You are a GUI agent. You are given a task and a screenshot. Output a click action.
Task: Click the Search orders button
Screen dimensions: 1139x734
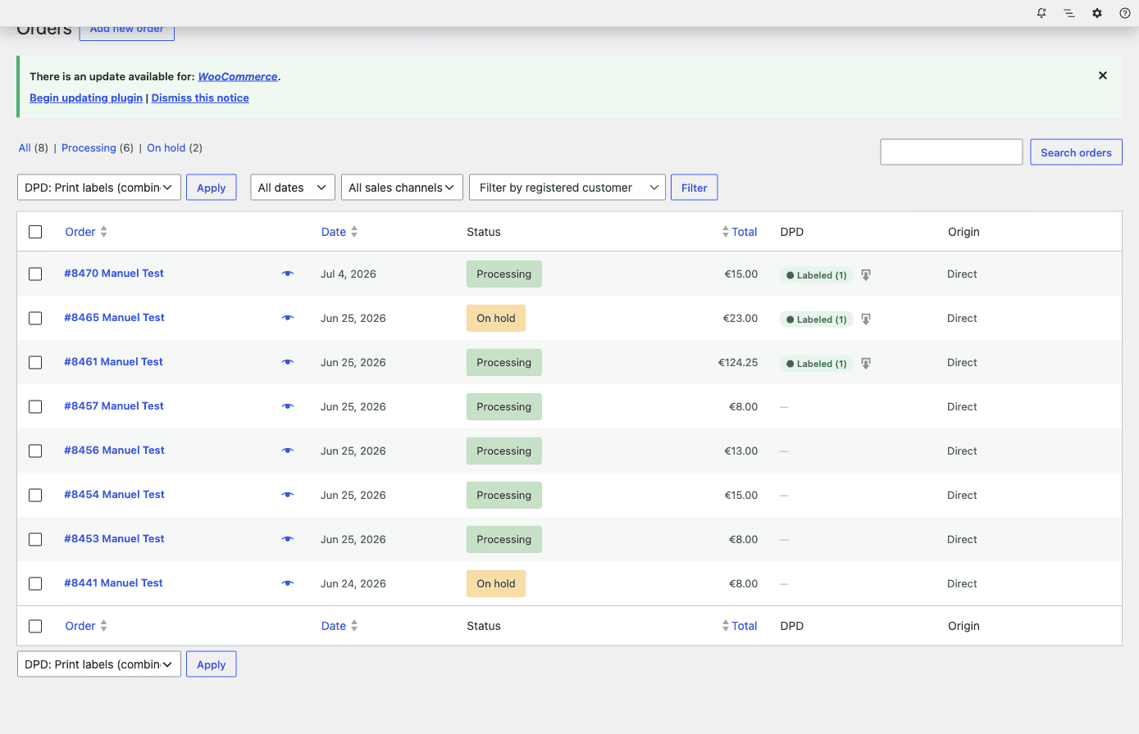point(1076,152)
